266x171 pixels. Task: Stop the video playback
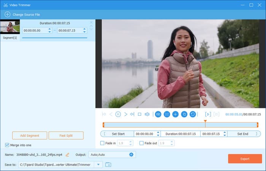pyautogui.click(x=139, y=114)
